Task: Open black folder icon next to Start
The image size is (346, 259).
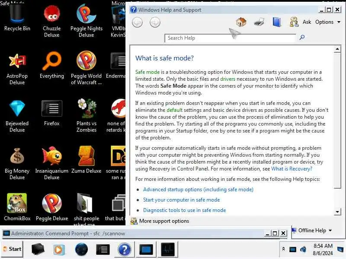Action: coord(38,250)
